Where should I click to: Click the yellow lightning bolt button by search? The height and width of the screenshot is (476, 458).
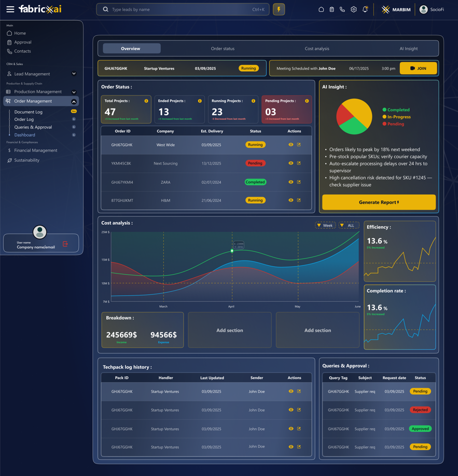279,9
